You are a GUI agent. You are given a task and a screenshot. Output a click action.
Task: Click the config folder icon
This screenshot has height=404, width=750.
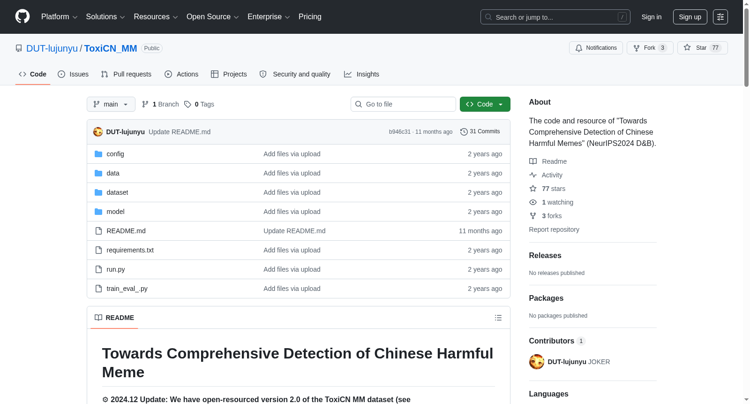pyautogui.click(x=98, y=154)
